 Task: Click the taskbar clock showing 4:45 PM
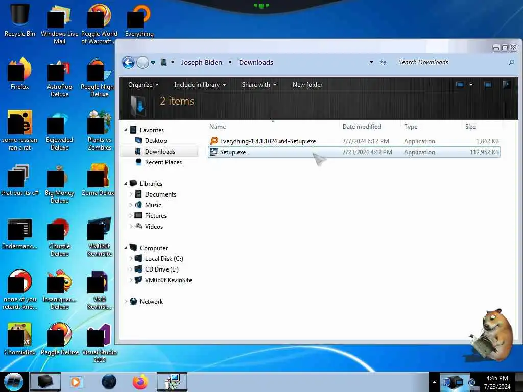497,382
